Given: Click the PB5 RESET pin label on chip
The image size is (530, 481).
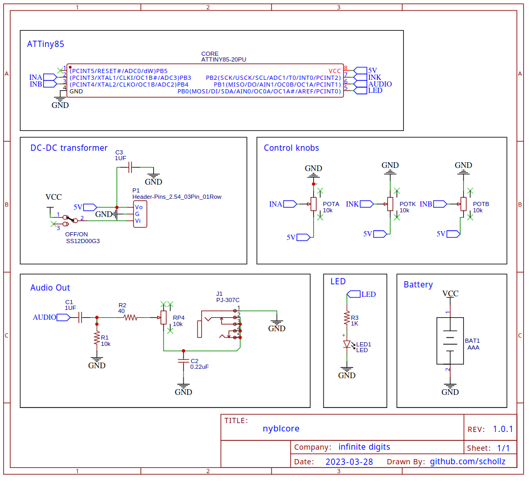Looking at the screenshot, I should click(x=119, y=71).
